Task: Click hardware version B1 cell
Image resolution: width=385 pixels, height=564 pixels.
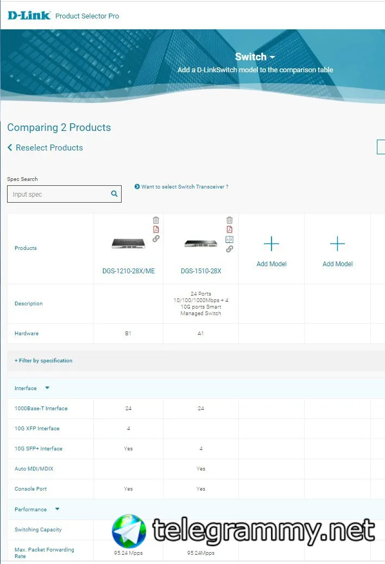Action: click(128, 334)
